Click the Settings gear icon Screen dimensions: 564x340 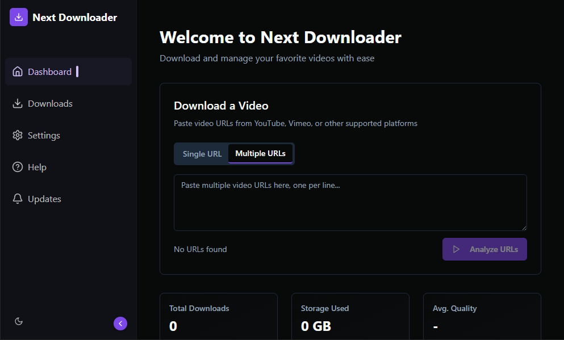[x=18, y=135]
